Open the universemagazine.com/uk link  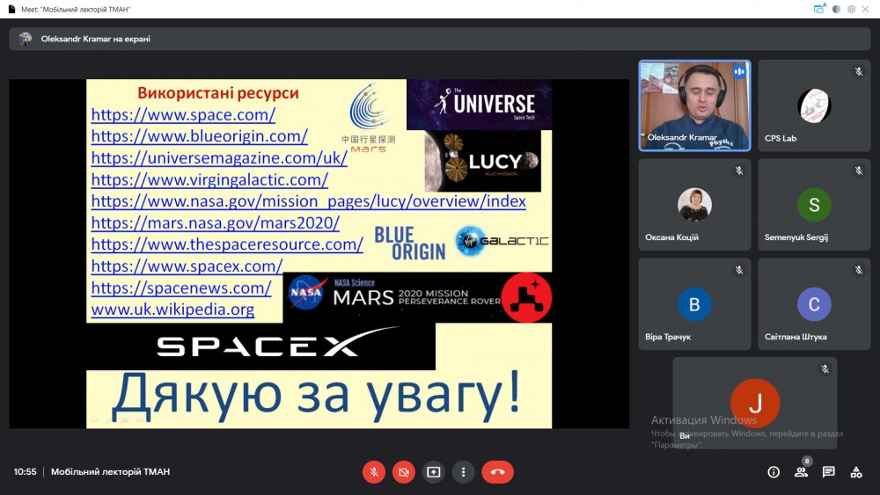pyautogui.click(x=219, y=158)
